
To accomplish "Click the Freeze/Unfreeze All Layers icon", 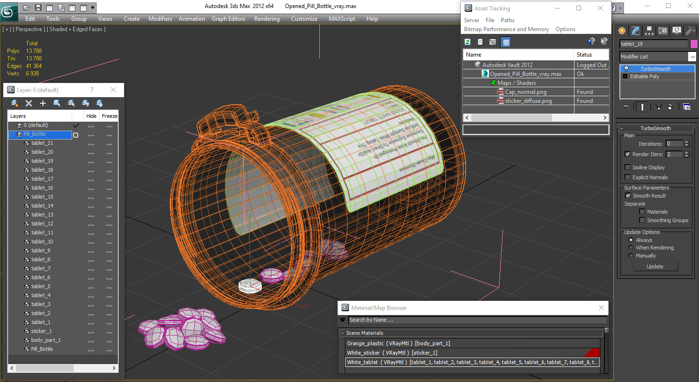I will 100,103.
